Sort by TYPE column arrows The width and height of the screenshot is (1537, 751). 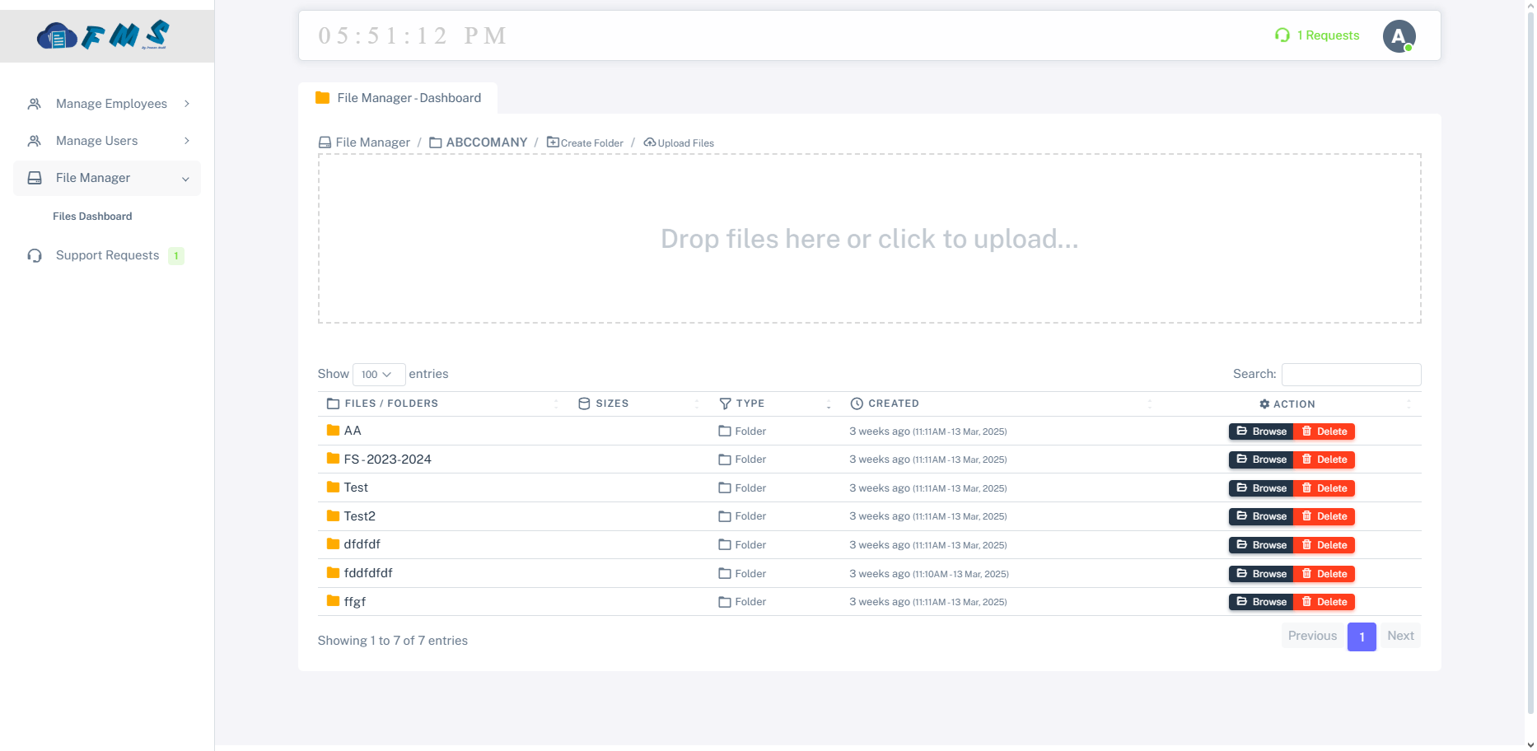coord(829,404)
